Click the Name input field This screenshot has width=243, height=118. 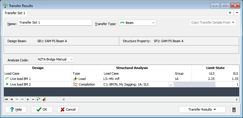[55, 22]
